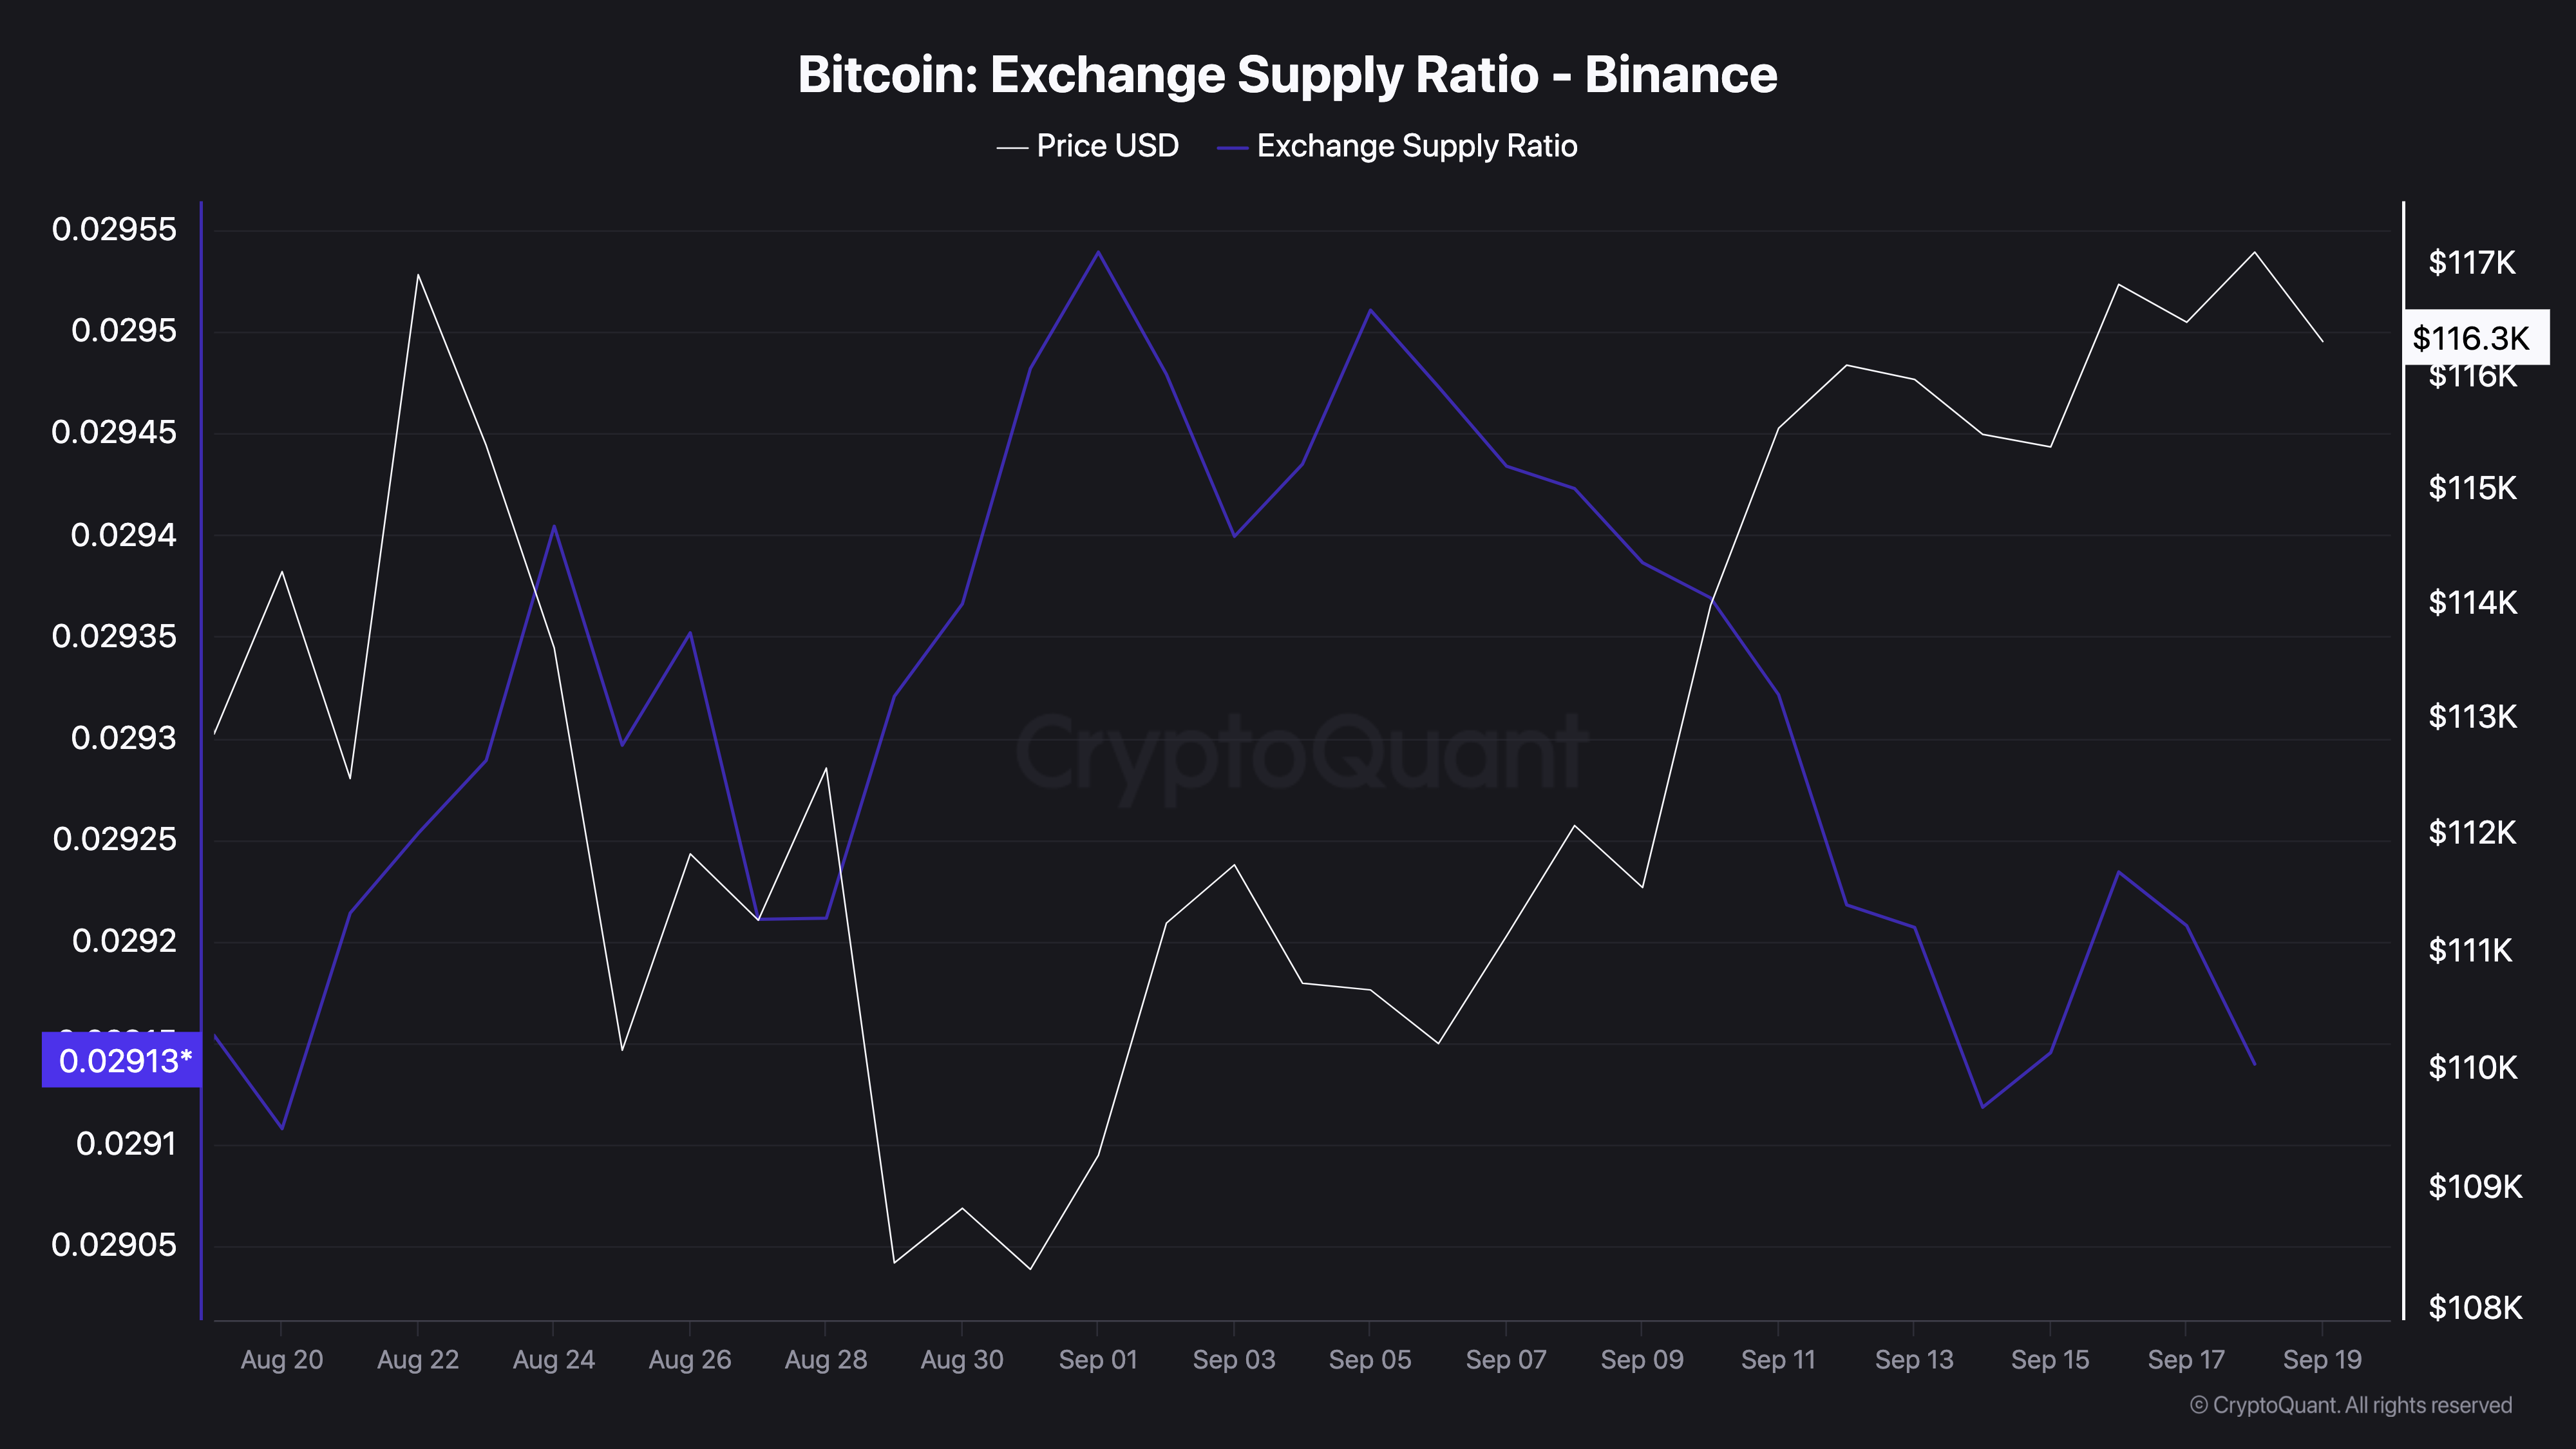Viewport: 2576px width, 1449px height.
Task: Toggle the Price USD legend entry
Action: pos(1106,146)
